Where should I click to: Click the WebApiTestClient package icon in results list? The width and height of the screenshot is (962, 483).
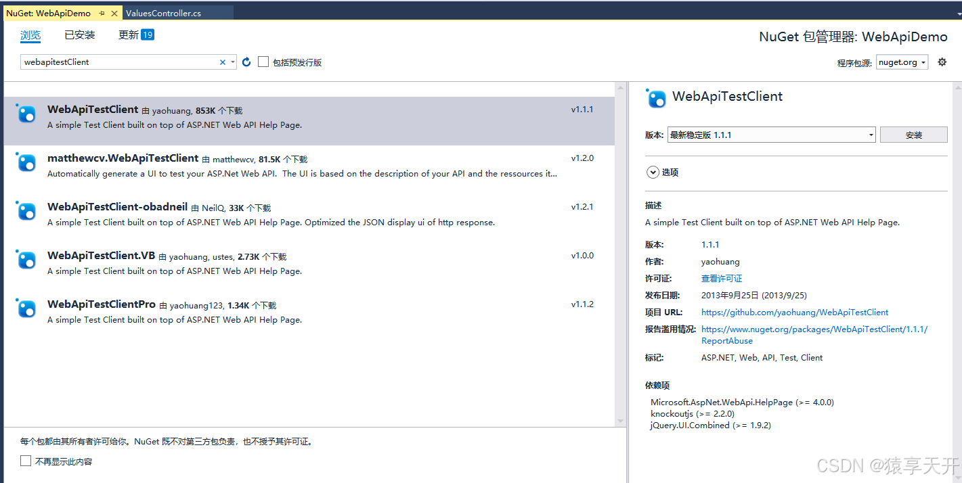[26, 114]
